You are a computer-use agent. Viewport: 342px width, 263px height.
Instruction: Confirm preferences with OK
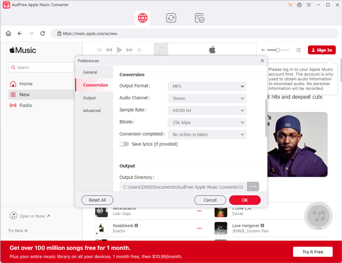coord(245,200)
